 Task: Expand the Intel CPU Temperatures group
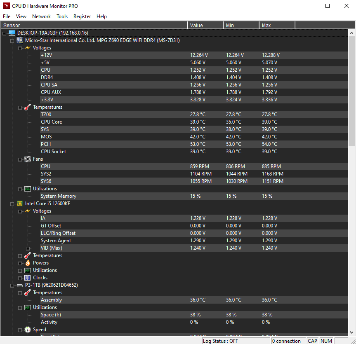coord(20,256)
